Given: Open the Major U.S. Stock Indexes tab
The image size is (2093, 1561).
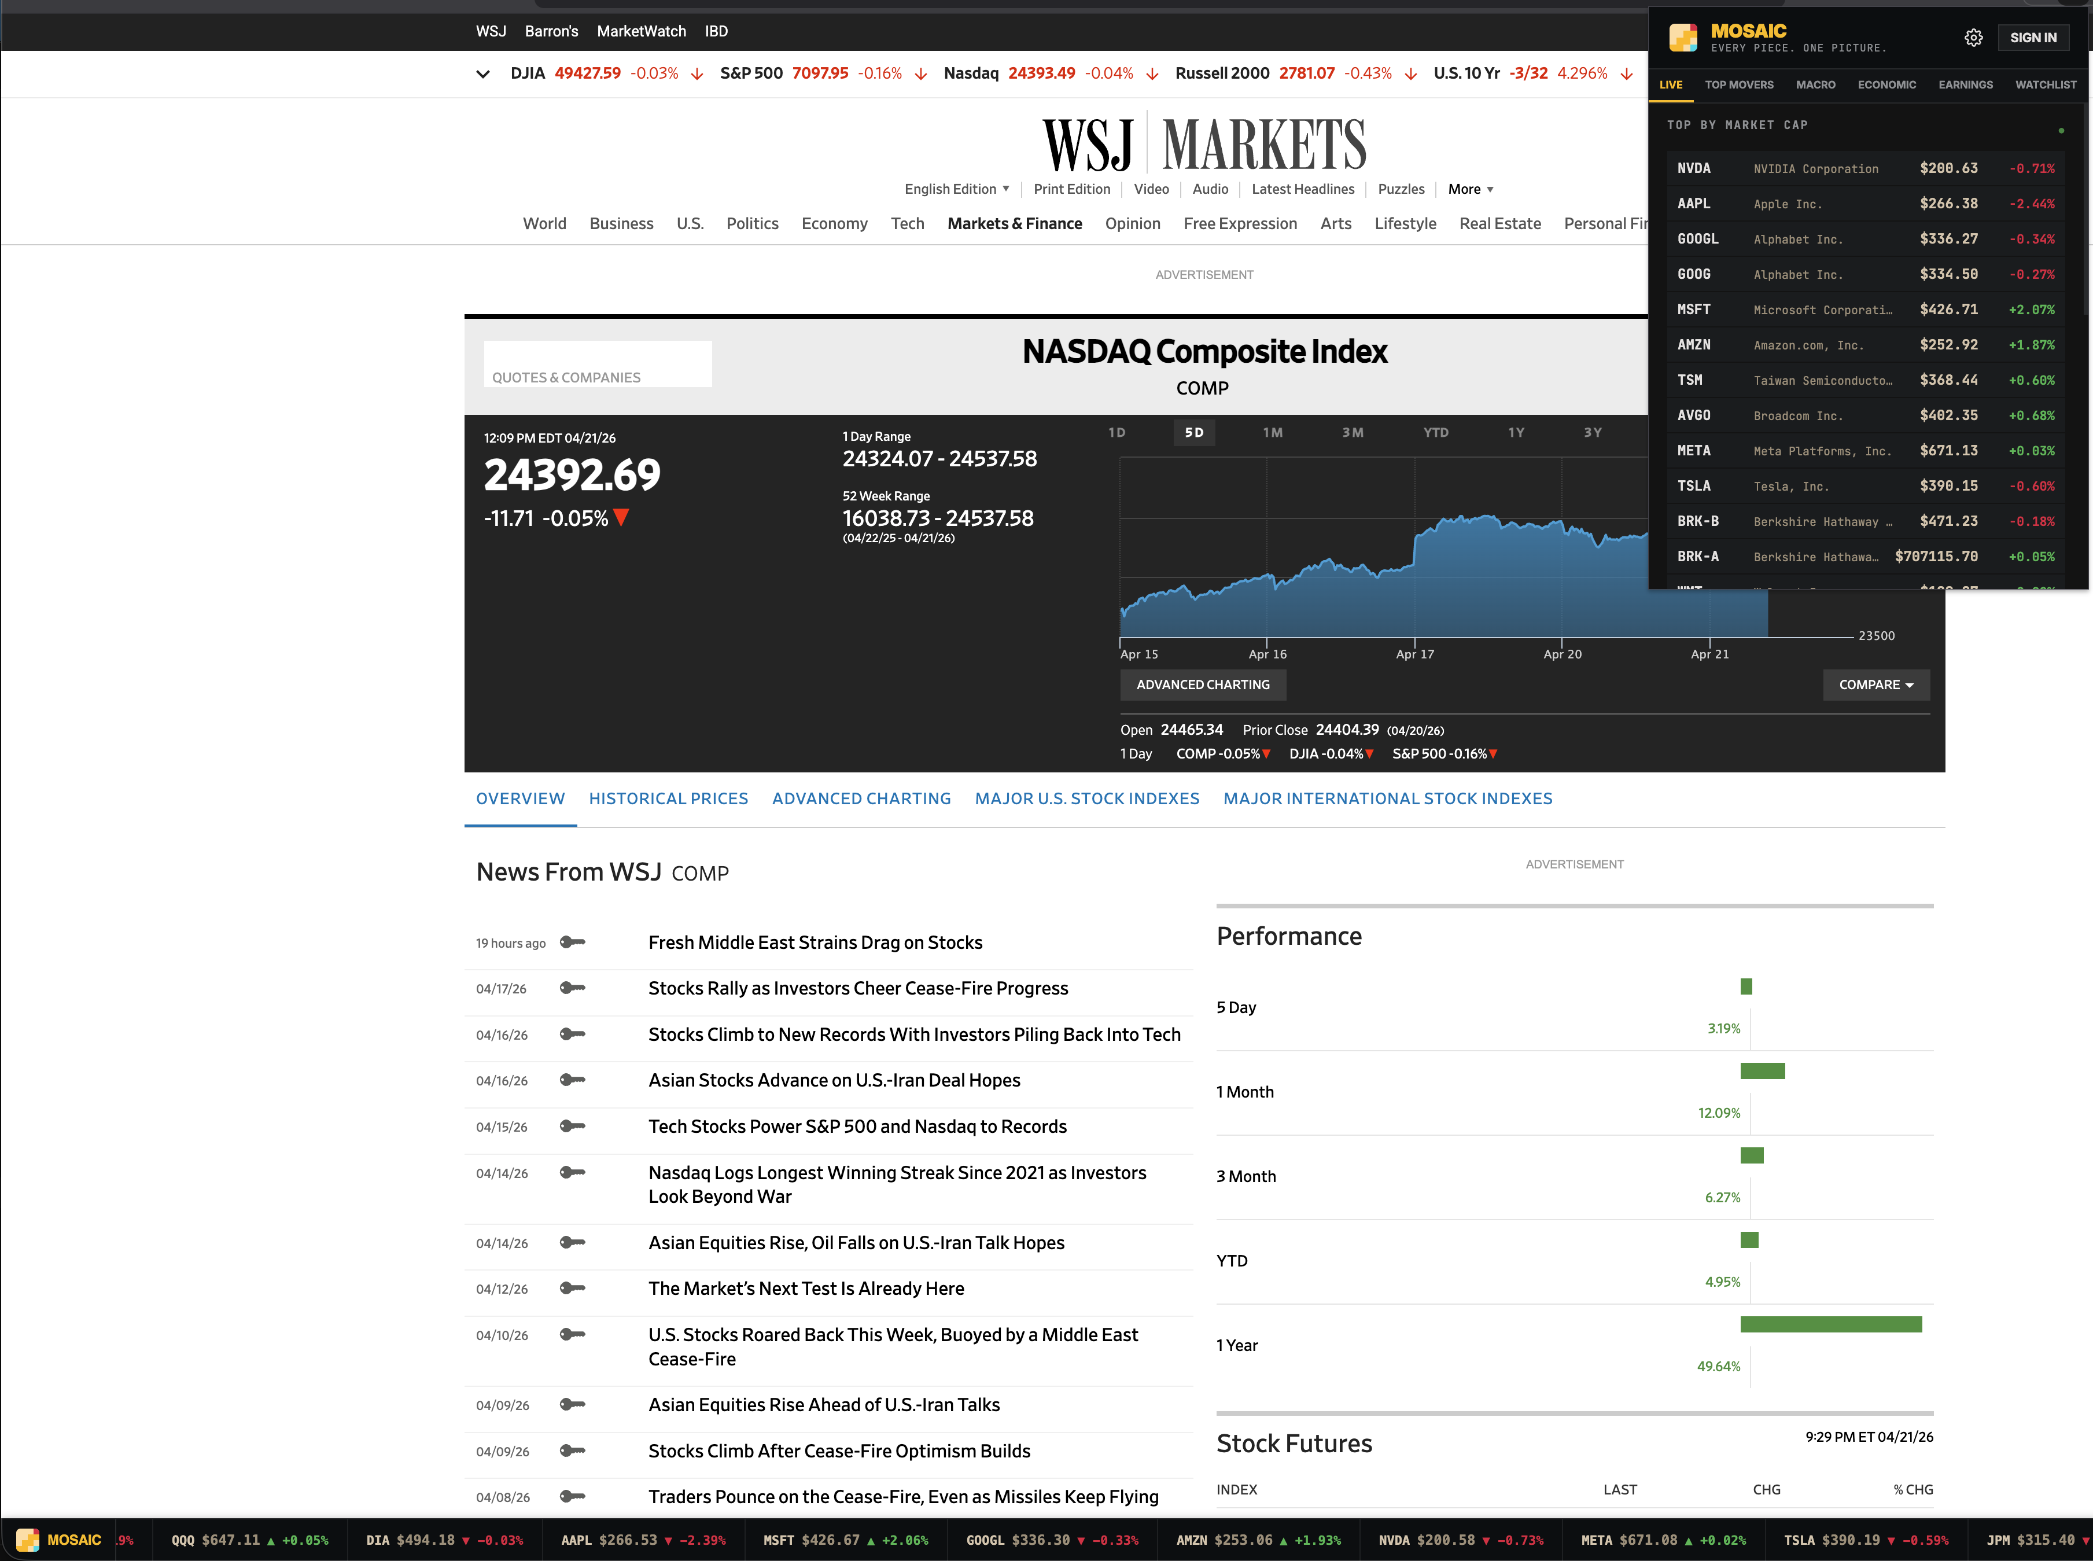Looking at the screenshot, I should coord(1086,798).
